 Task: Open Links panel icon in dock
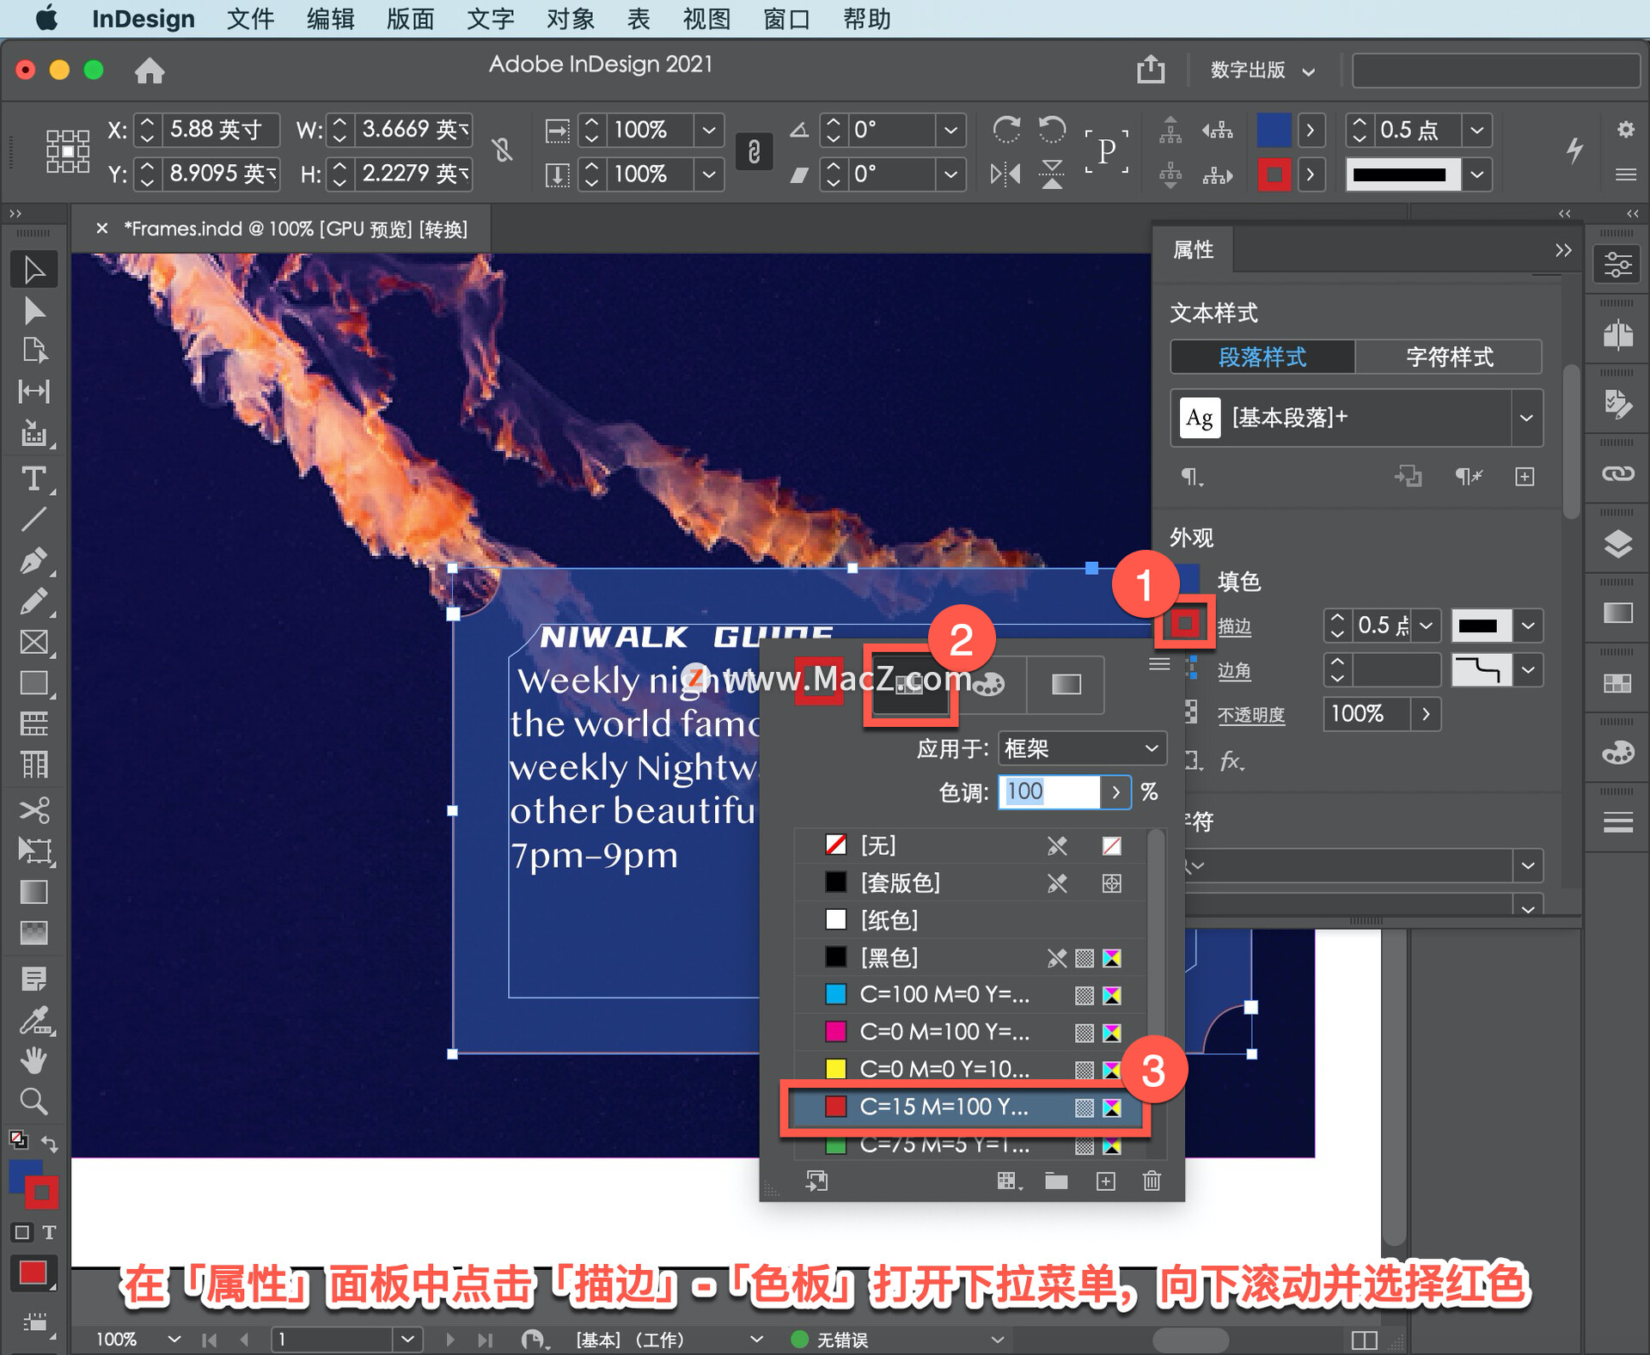[x=1617, y=474]
